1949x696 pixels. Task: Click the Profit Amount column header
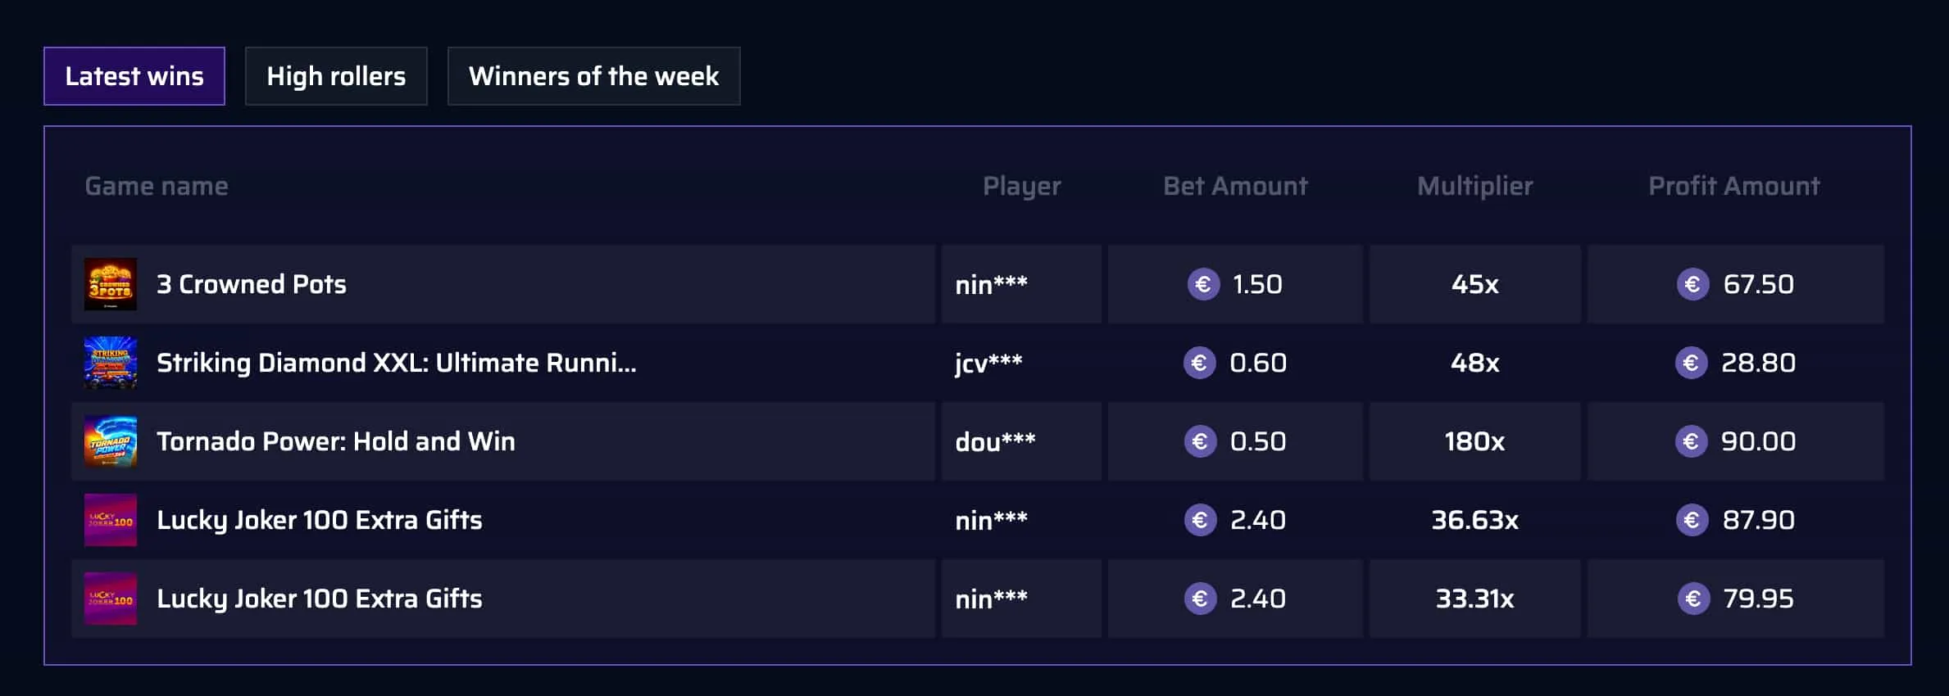(1734, 186)
